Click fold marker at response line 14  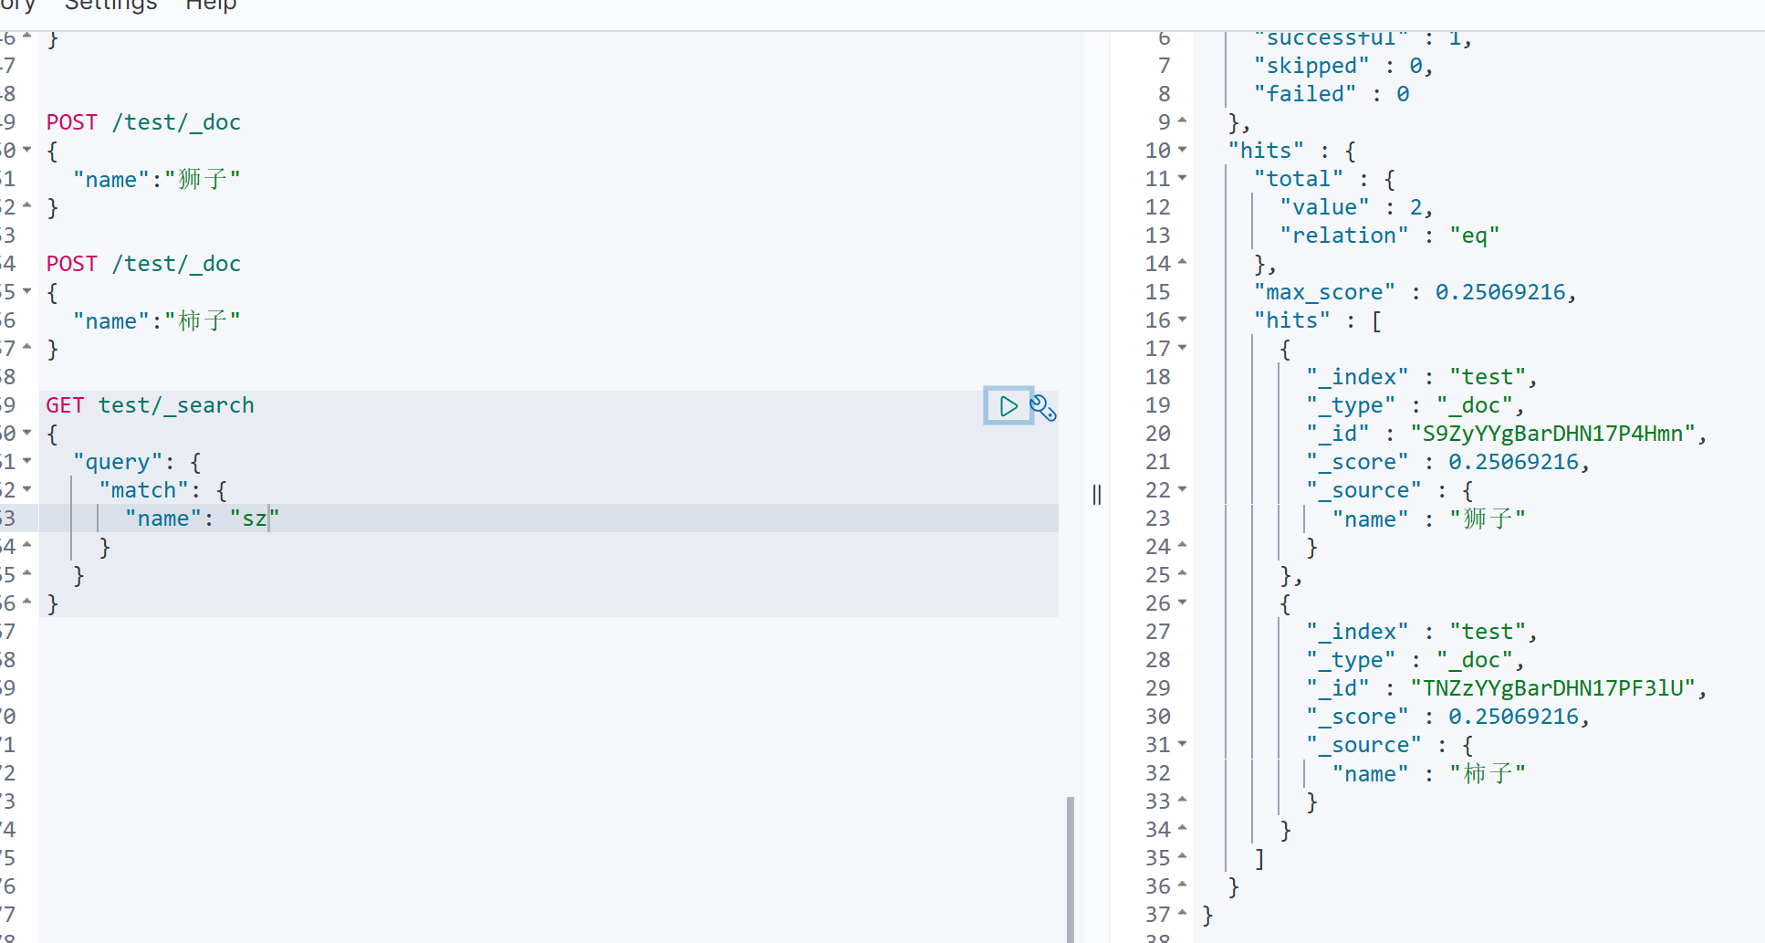(1183, 263)
